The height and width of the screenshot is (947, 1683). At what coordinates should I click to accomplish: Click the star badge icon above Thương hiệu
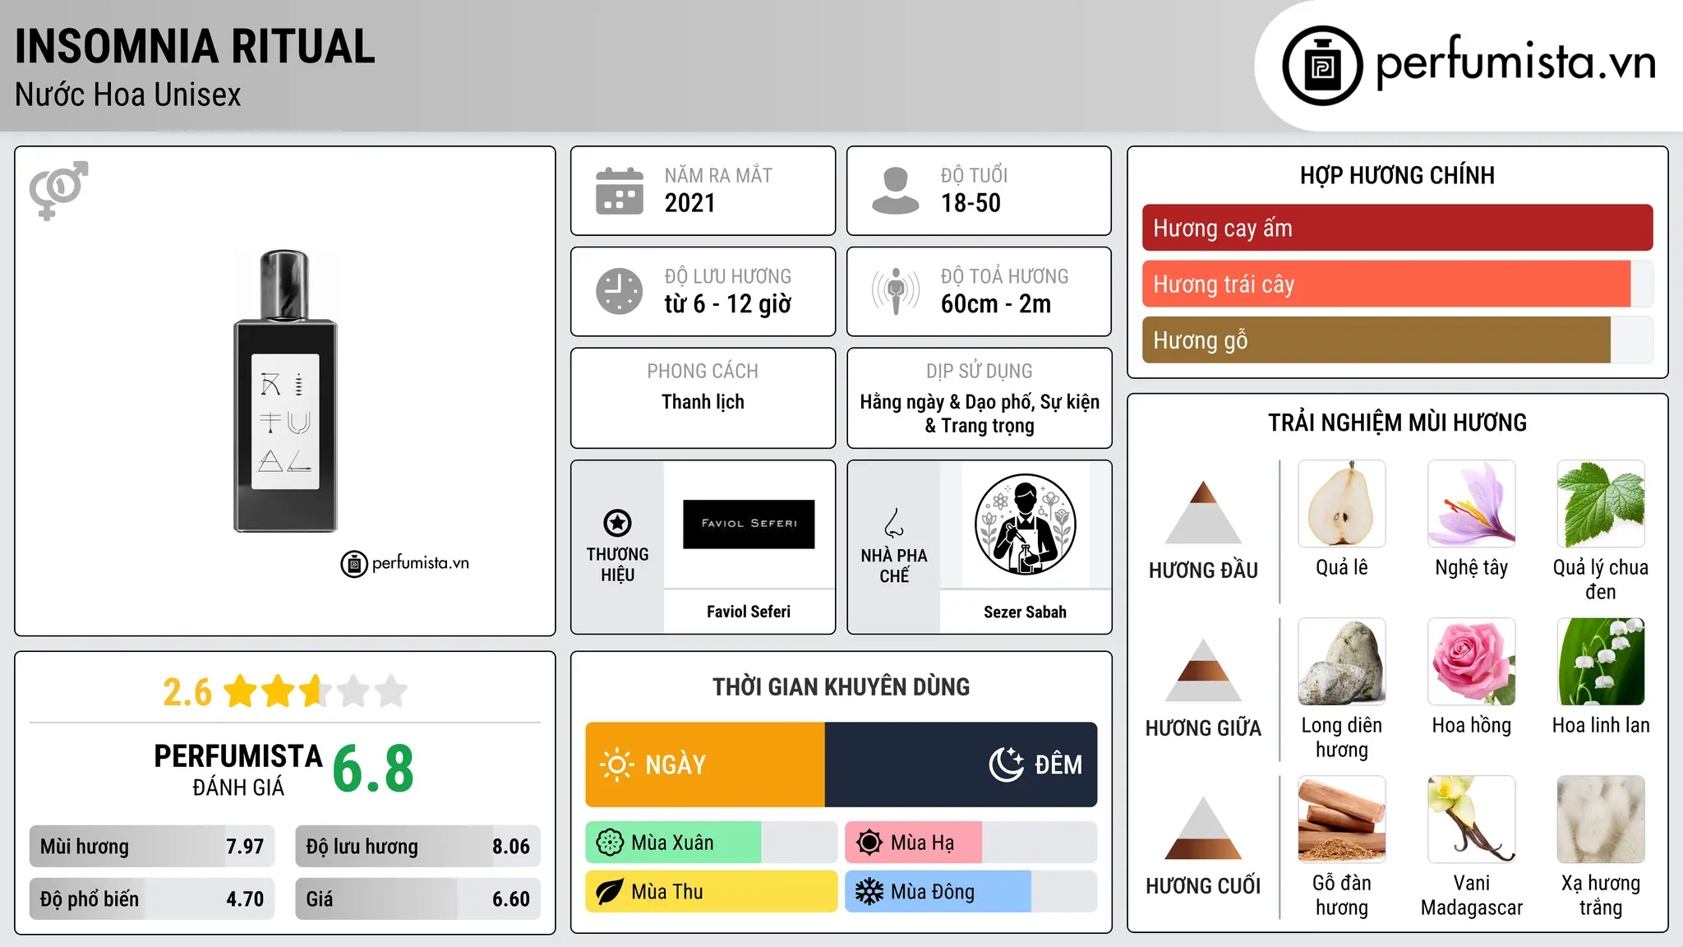point(617,523)
